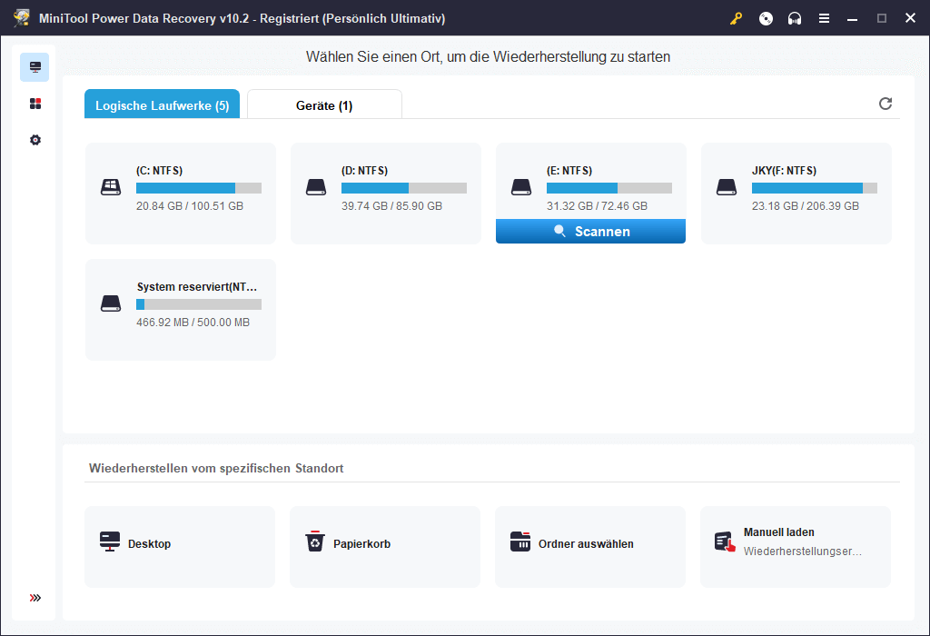Click the MiniTool app logo icon
This screenshot has width=930, height=636.
click(22, 18)
